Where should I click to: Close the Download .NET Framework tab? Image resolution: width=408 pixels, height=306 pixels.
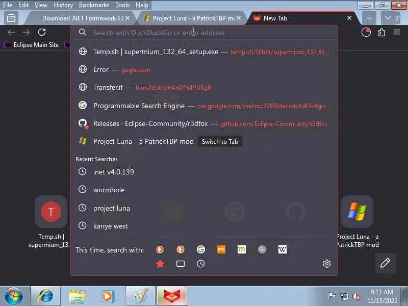point(127,18)
